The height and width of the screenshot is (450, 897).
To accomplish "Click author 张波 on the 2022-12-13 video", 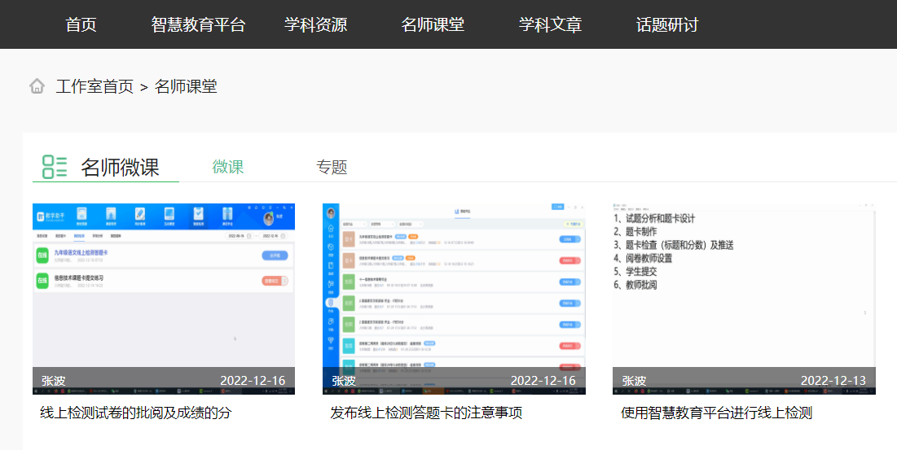I will 634,381.
